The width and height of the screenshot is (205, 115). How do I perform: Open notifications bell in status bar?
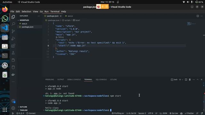pos(202,113)
